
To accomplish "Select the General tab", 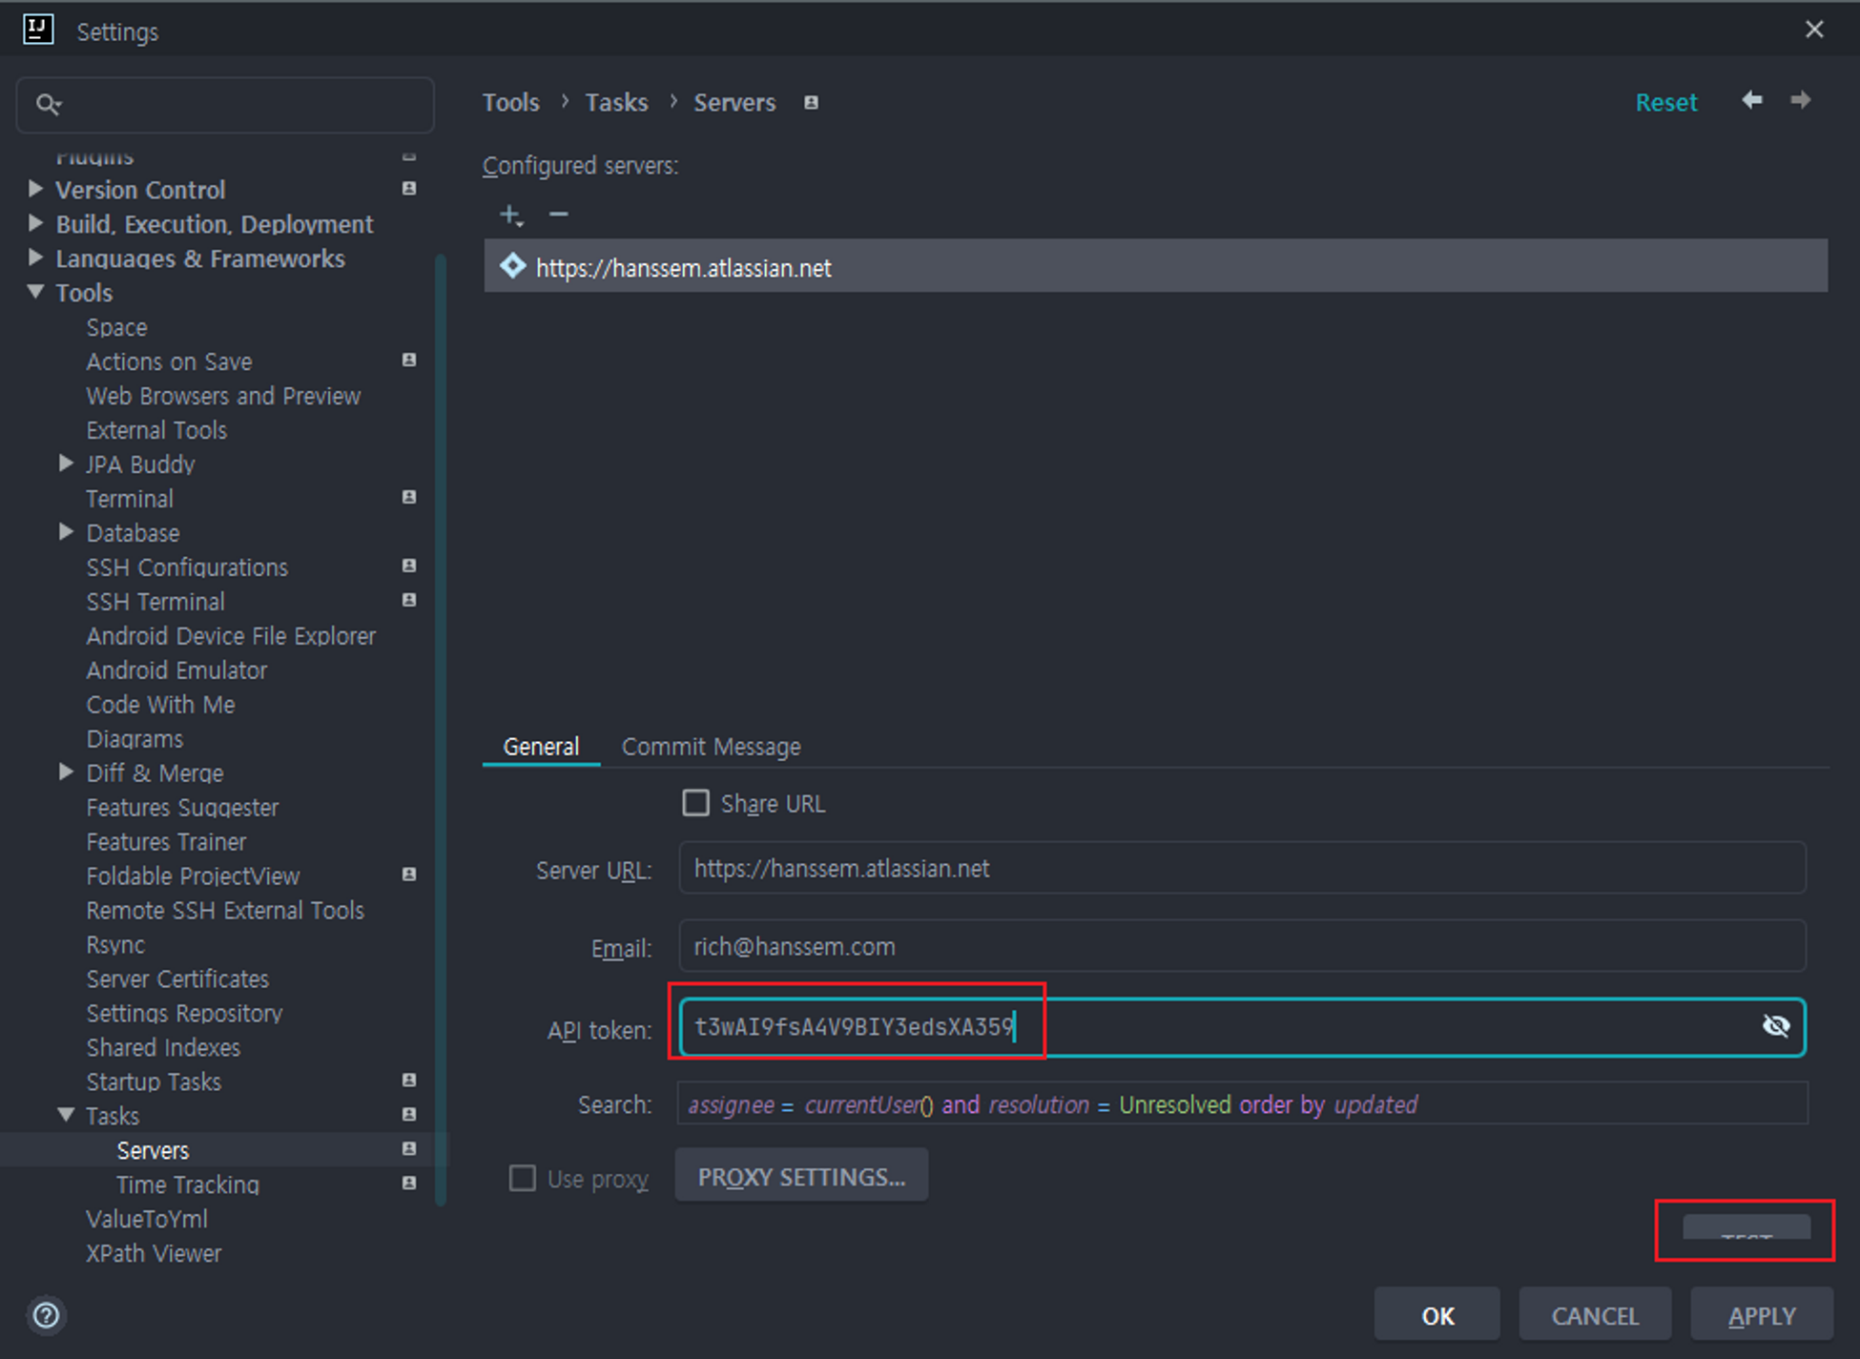I will pyautogui.click(x=541, y=747).
